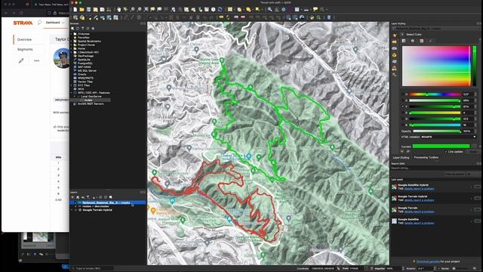Click the Zoom Full extent icon

point(146,10)
